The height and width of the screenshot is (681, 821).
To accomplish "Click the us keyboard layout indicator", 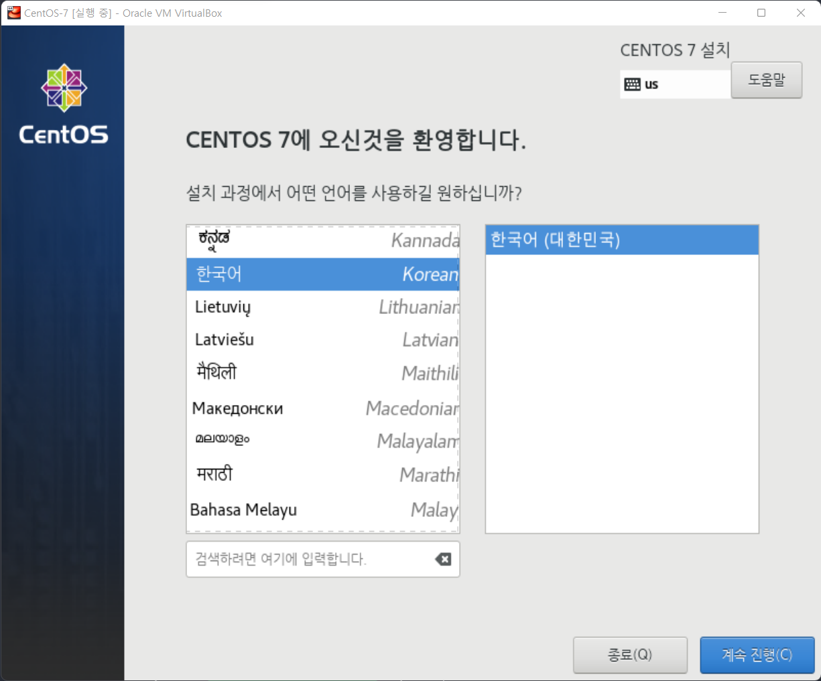I will tap(676, 84).
